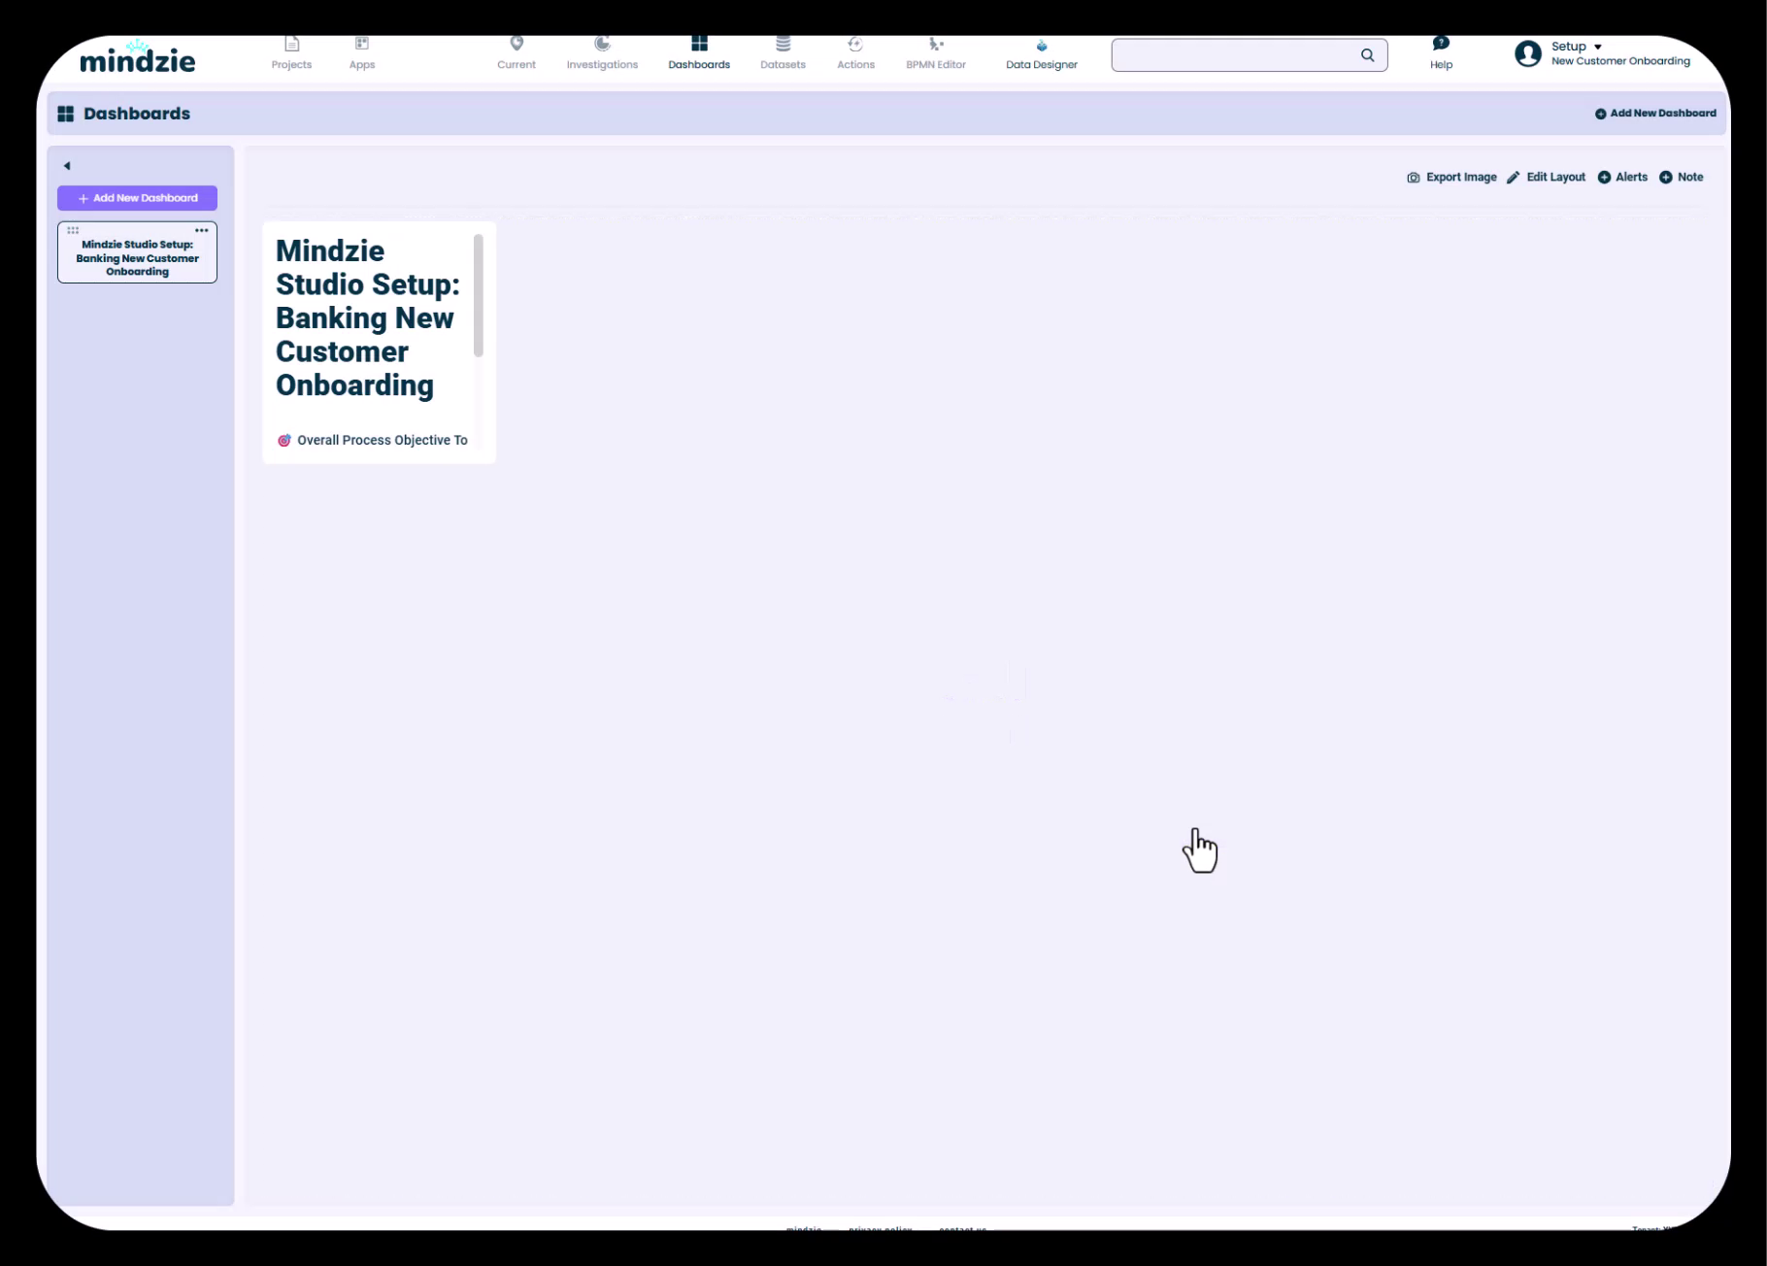Select the Dashboards navigation tab

point(699,53)
